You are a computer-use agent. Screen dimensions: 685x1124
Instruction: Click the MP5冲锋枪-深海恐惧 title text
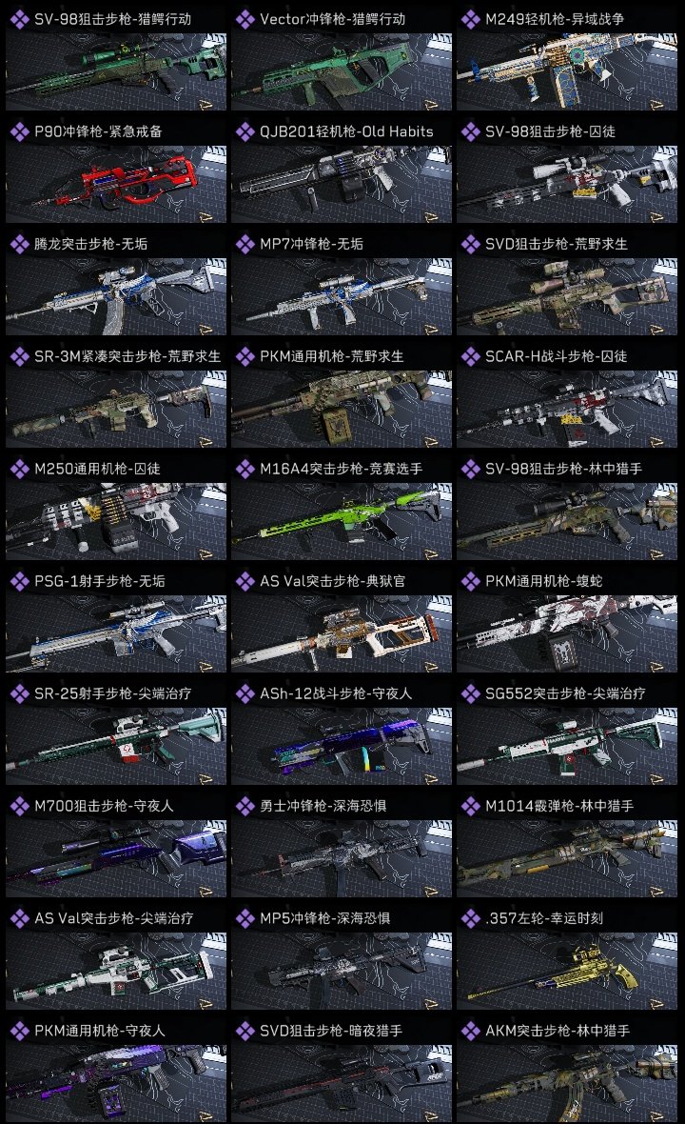point(325,918)
